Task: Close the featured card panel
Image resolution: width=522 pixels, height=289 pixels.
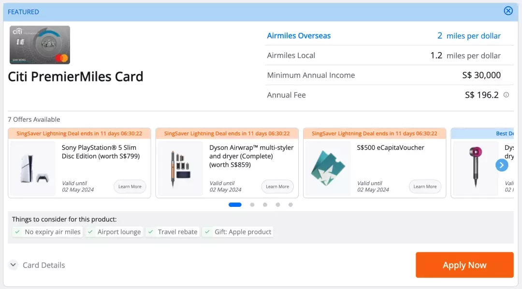Action: [x=508, y=11]
